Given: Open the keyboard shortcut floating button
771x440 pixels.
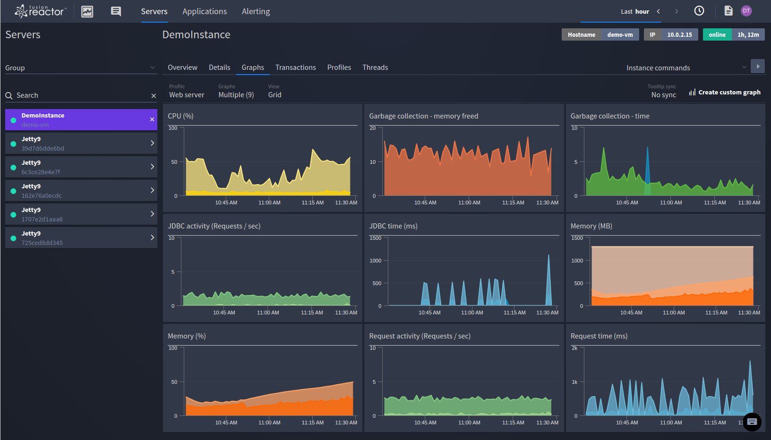Looking at the screenshot, I should (752, 422).
